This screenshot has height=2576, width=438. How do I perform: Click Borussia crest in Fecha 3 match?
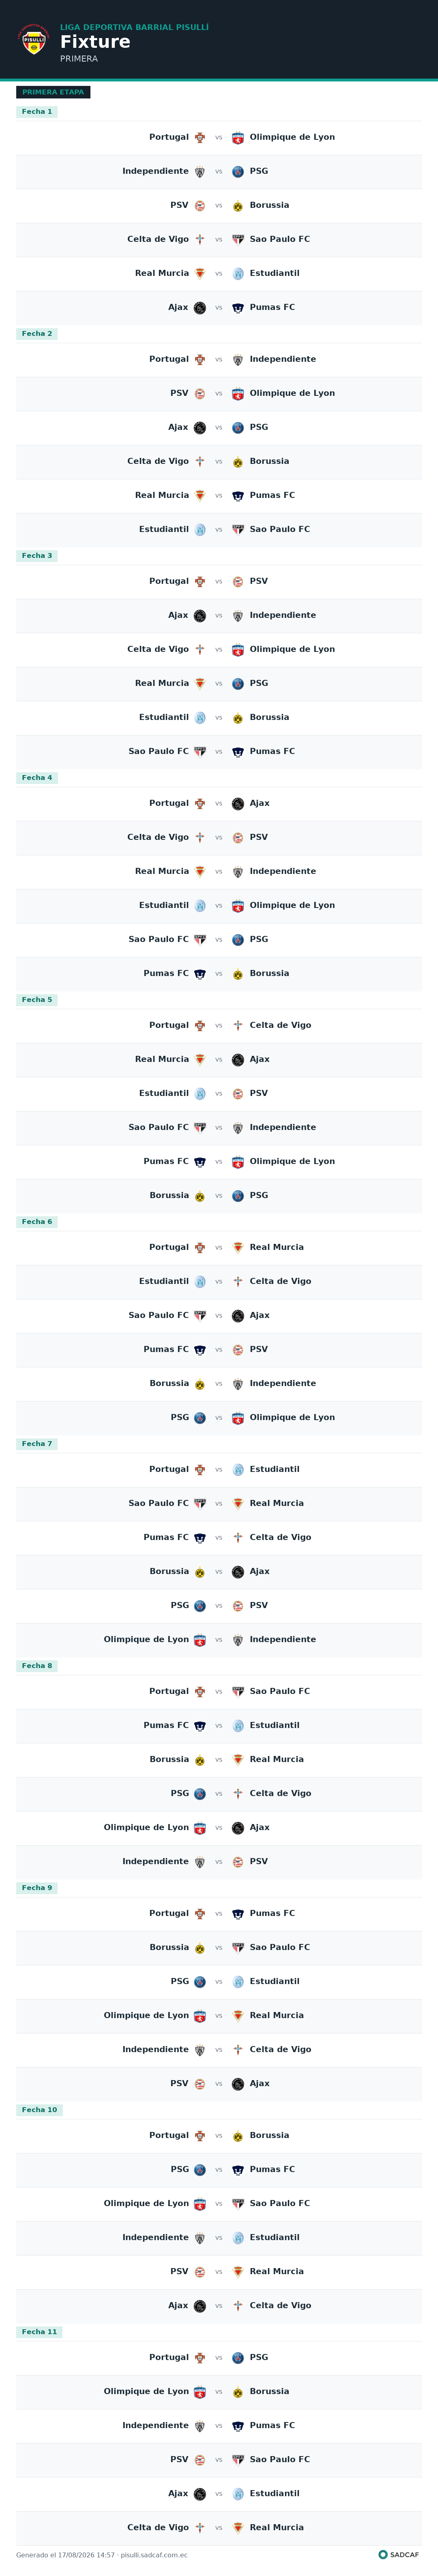[x=238, y=718]
